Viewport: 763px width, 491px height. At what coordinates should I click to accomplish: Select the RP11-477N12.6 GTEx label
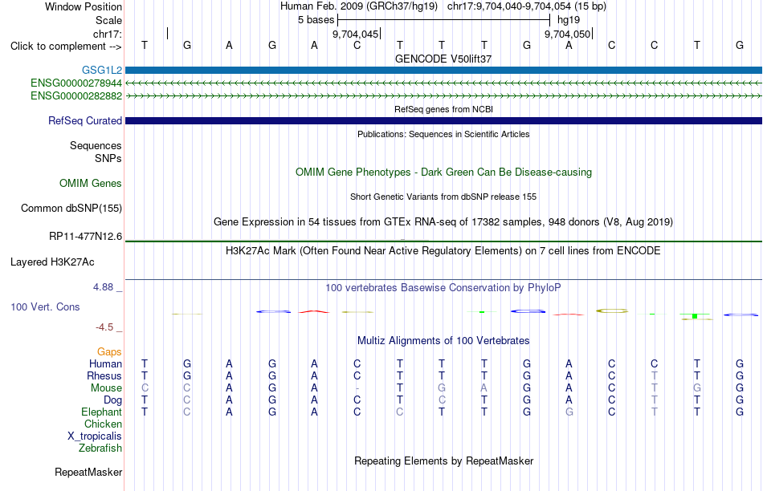(x=85, y=236)
